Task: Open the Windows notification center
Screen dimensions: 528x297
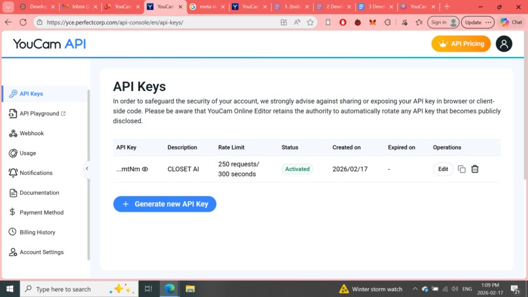Action: pyautogui.click(x=515, y=289)
